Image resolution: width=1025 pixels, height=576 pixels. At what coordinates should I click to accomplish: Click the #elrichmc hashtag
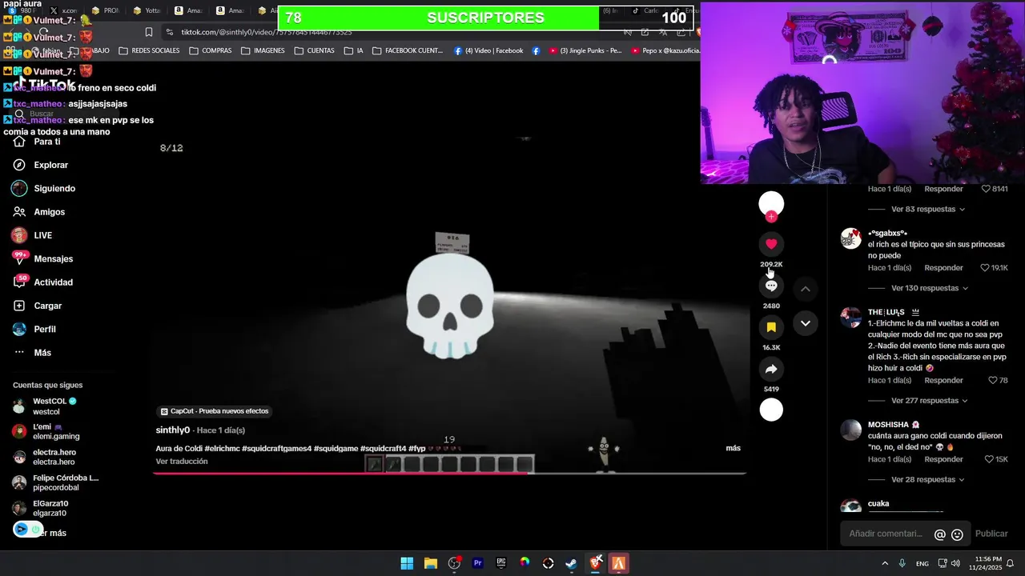pyautogui.click(x=222, y=449)
